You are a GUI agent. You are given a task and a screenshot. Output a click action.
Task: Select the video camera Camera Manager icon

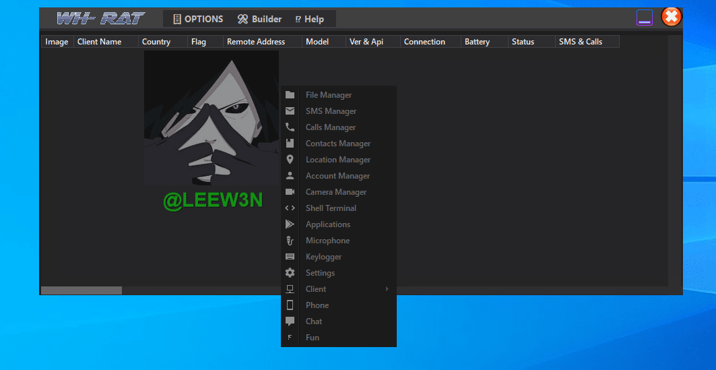[290, 192]
